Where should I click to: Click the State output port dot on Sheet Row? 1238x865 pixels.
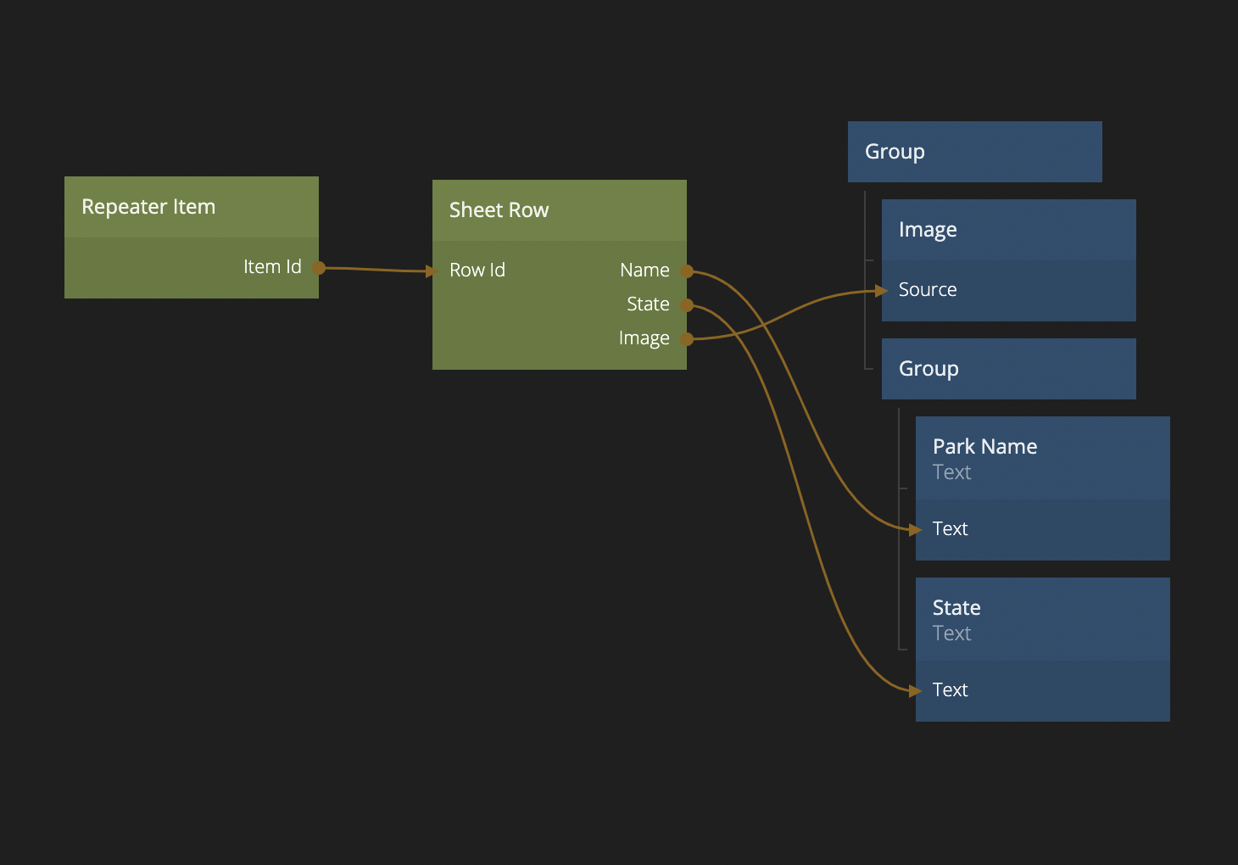coord(687,305)
